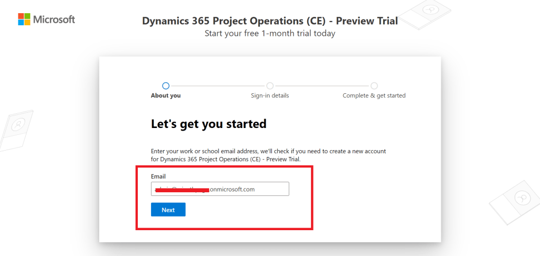Screen dimensions: 540x256
Task: Focus the Email address input field
Action: [220, 189]
